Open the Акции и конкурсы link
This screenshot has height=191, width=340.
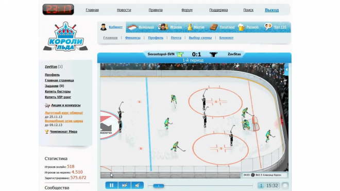pyautogui.click(x=66, y=106)
